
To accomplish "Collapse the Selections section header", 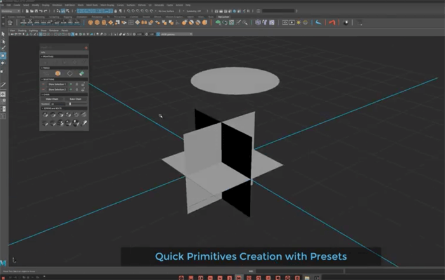I will (x=47, y=79).
